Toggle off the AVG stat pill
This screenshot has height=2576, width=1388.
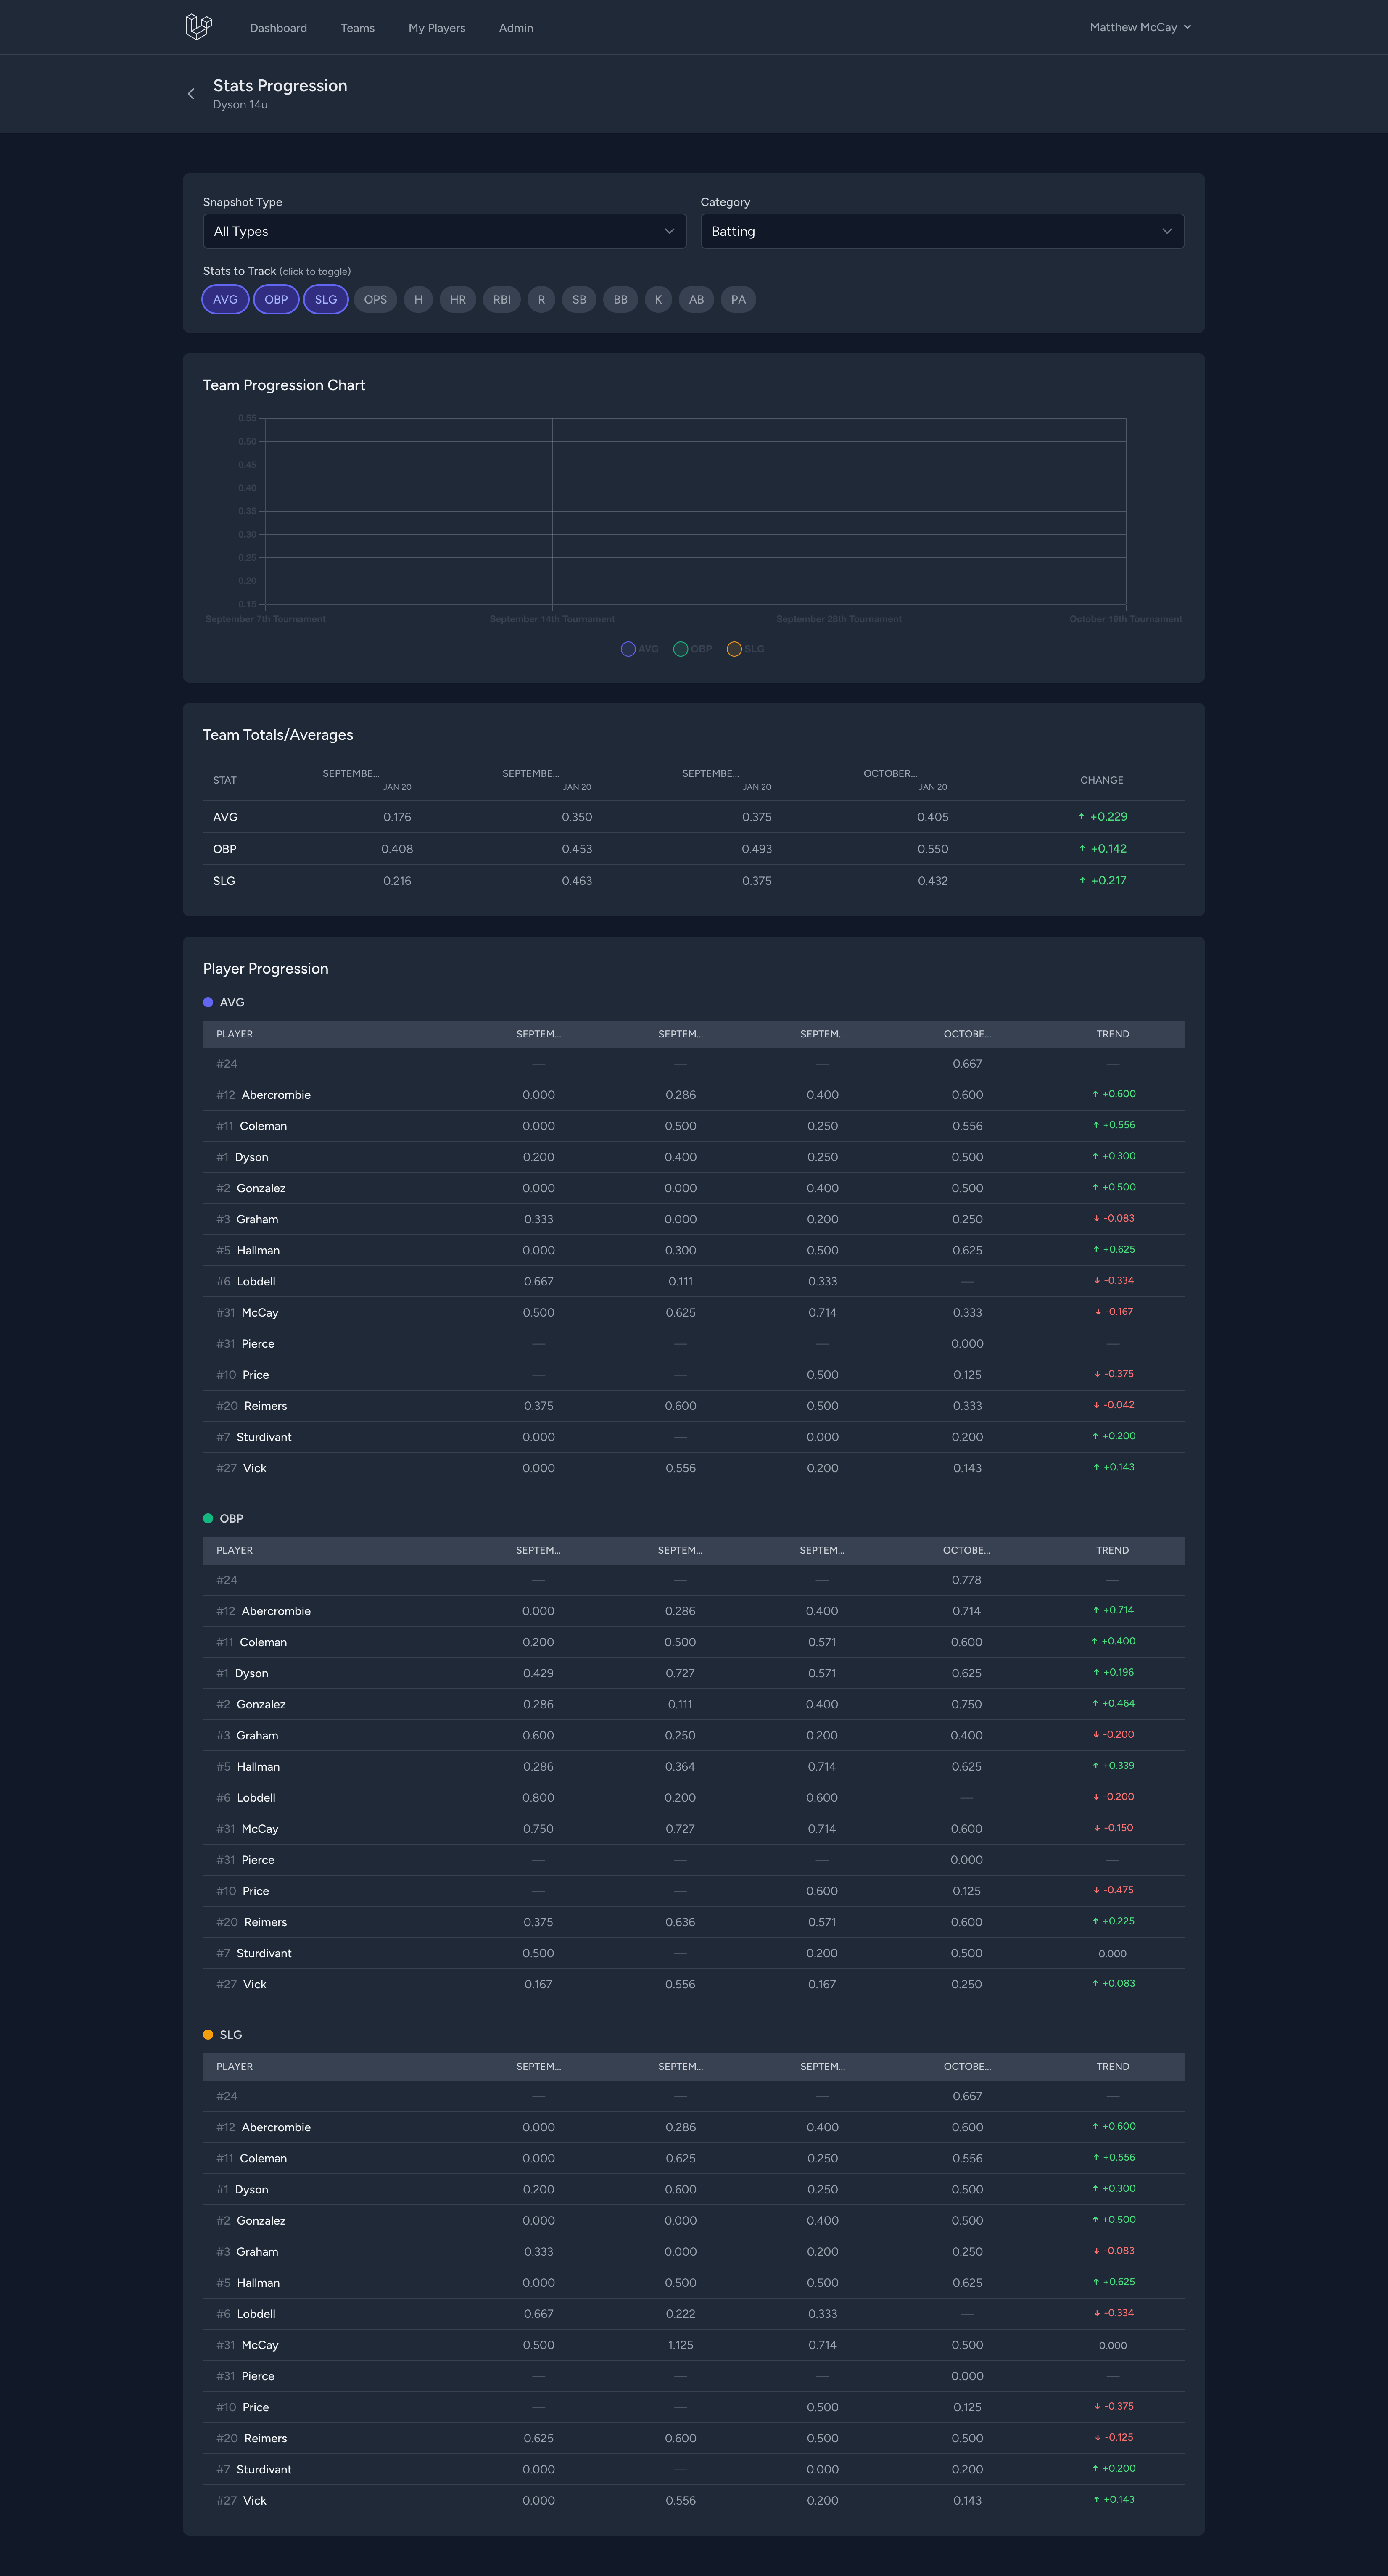pos(225,299)
